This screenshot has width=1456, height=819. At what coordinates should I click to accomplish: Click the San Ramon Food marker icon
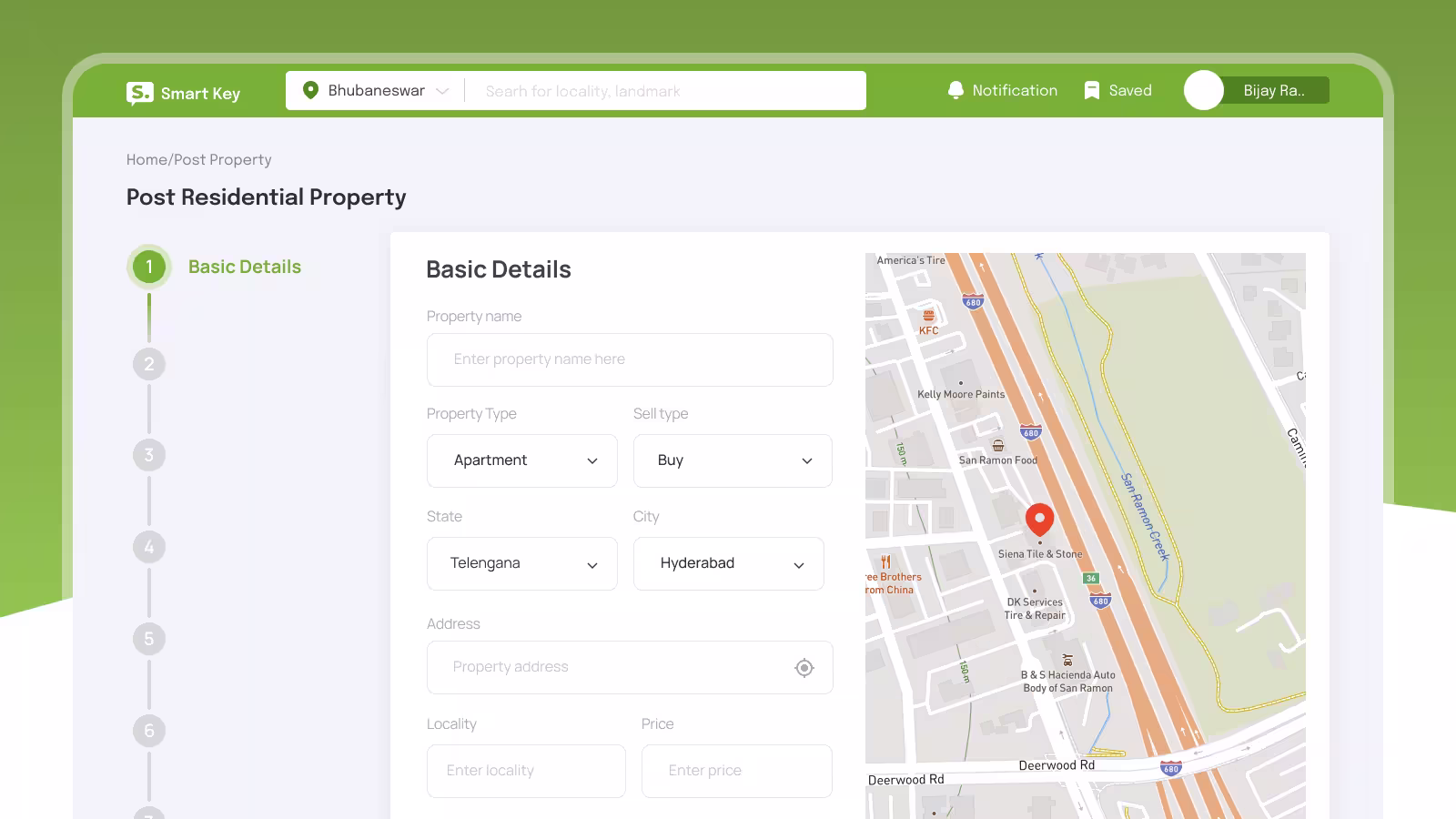coord(998,446)
